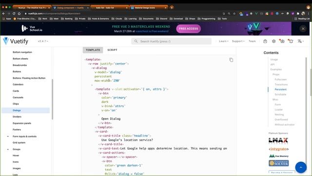312x176 pixels.
Task: Jump to Without activator in Contents
Action: click(285, 125)
